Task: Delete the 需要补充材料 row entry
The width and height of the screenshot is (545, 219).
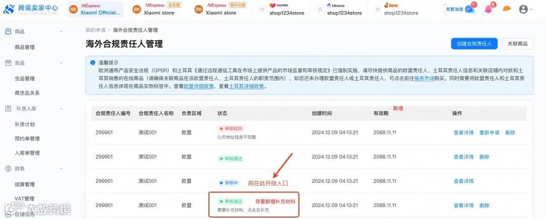Action: pyautogui.click(x=484, y=205)
